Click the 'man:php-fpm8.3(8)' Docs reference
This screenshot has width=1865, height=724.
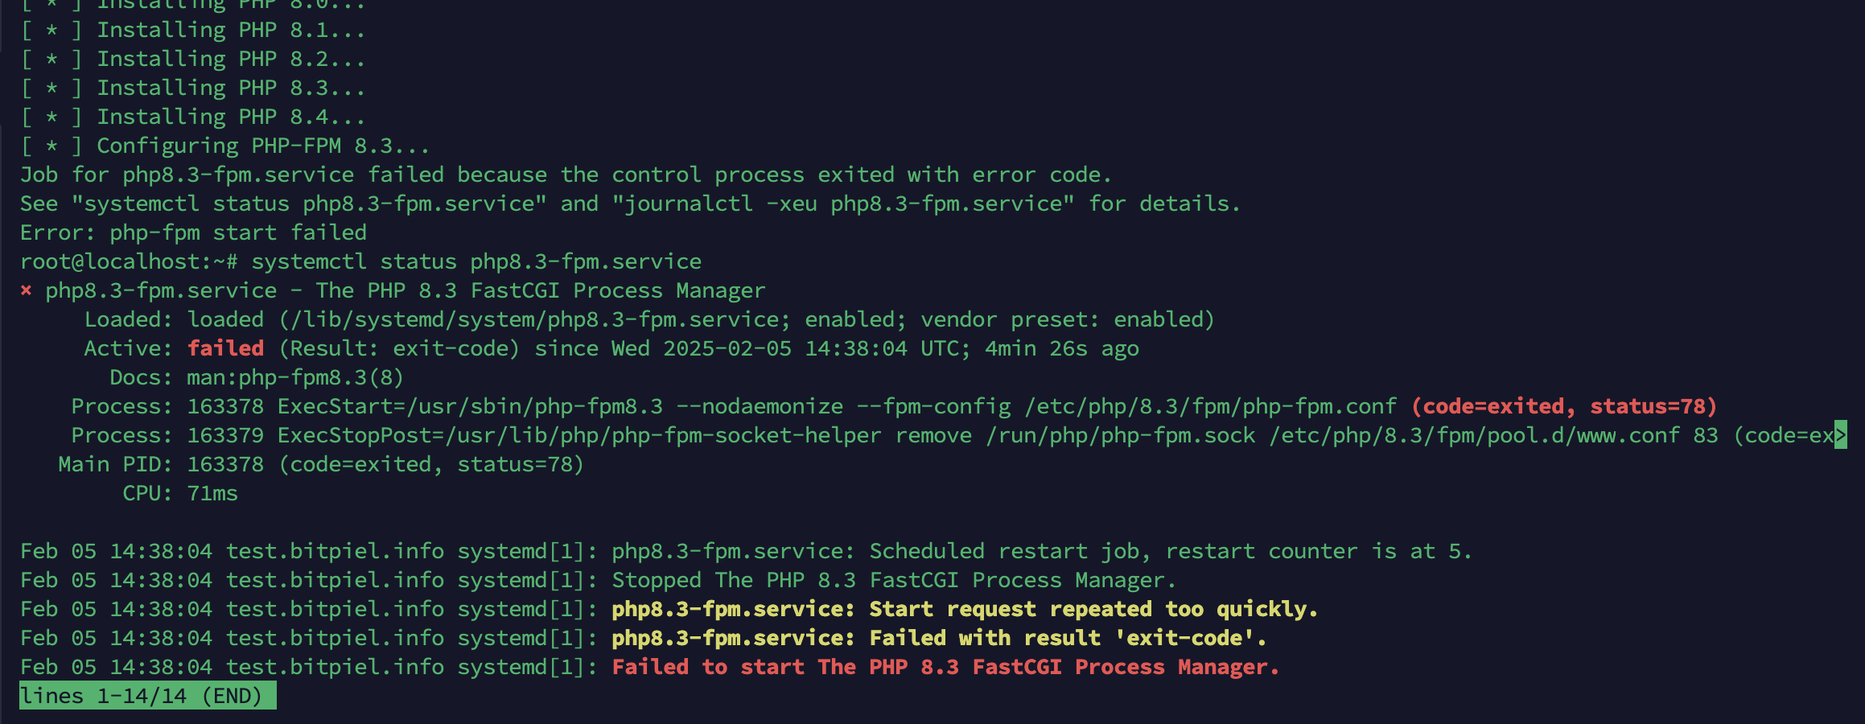tap(295, 377)
